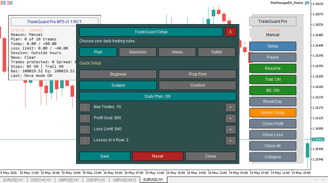Screen dimensions: 328x183
Task: Click Pause in the side panel
Action: 273,57
